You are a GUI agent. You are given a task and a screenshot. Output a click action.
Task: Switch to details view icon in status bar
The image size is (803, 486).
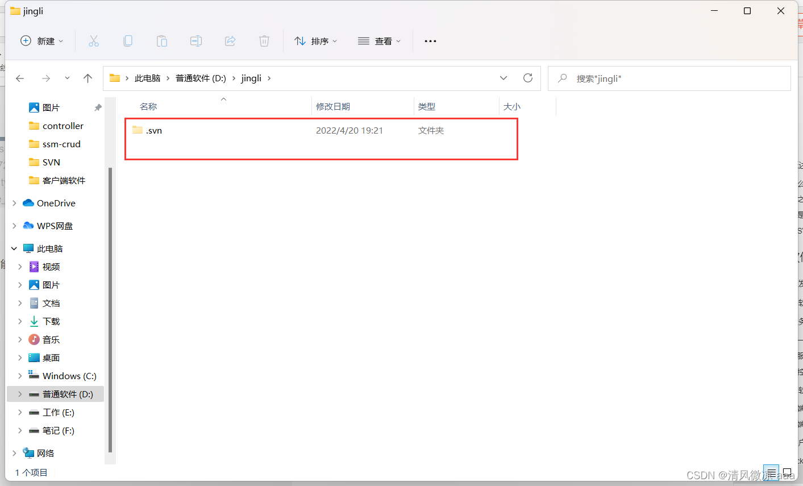click(771, 473)
